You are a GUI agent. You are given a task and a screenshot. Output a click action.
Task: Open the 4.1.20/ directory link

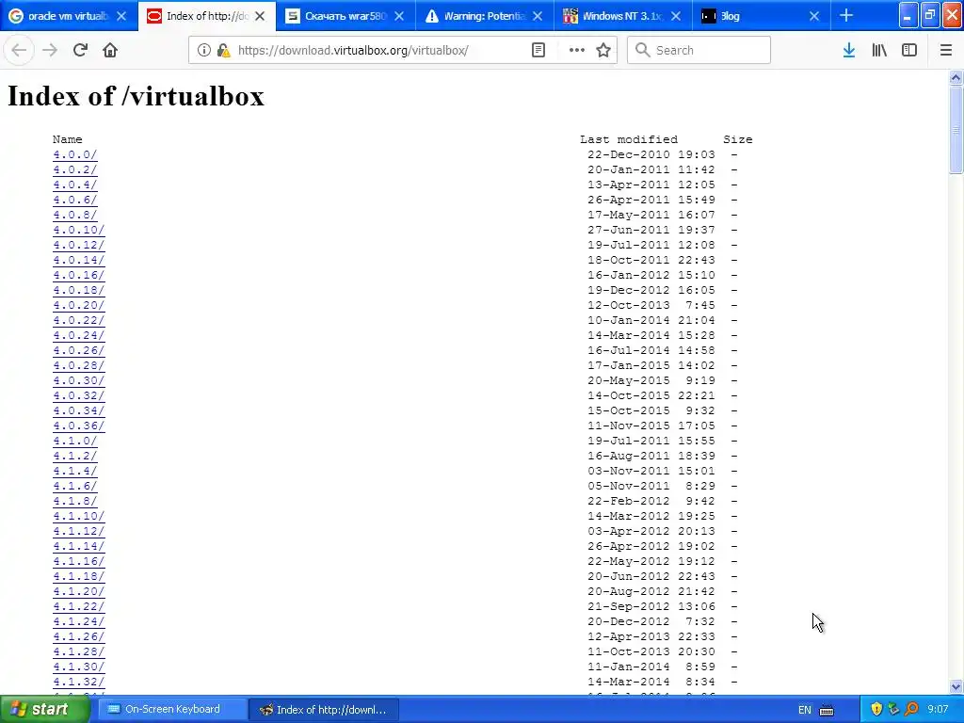tap(79, 591)
